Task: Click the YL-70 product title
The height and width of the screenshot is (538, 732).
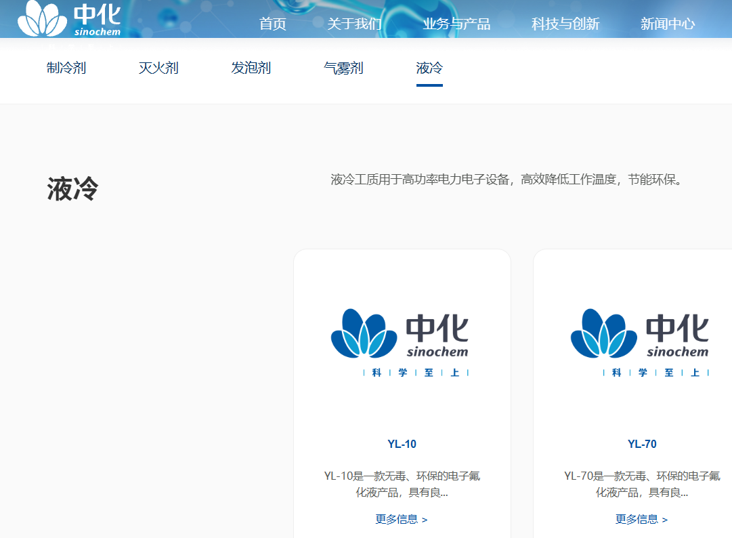Action: coord(642,444)
